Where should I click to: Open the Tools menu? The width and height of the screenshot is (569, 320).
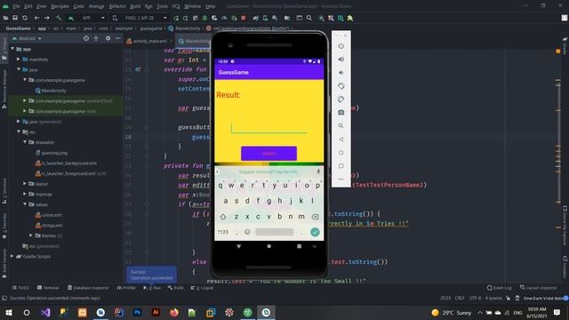pos(162,6)
